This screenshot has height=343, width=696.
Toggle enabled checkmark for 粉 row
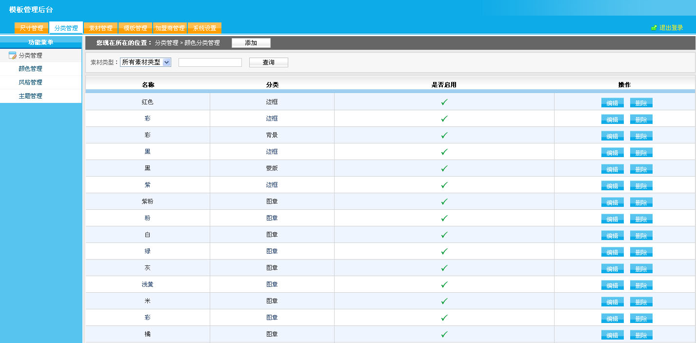(x=444, y=218)
